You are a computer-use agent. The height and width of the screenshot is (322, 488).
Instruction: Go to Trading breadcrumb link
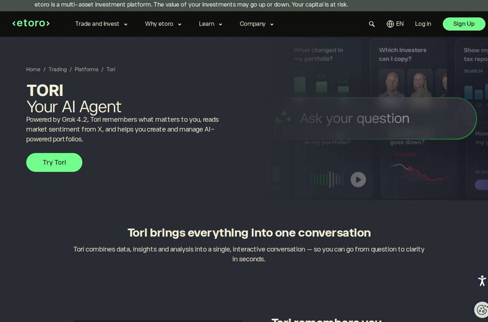coord(58,69)
